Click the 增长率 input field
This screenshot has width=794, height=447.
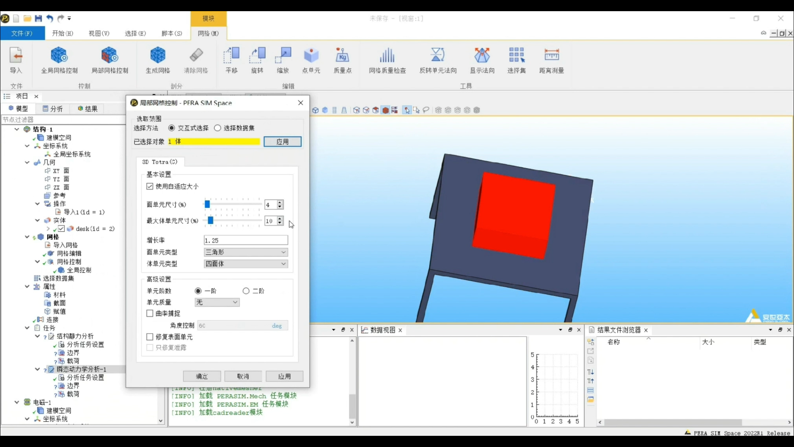click(x=246, y=240)
